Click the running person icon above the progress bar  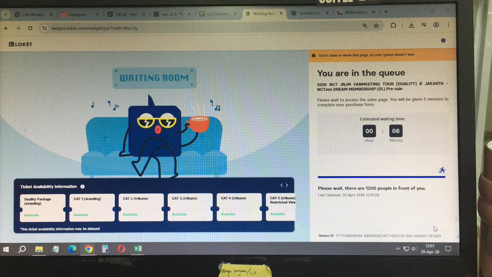tap(442, 170)
